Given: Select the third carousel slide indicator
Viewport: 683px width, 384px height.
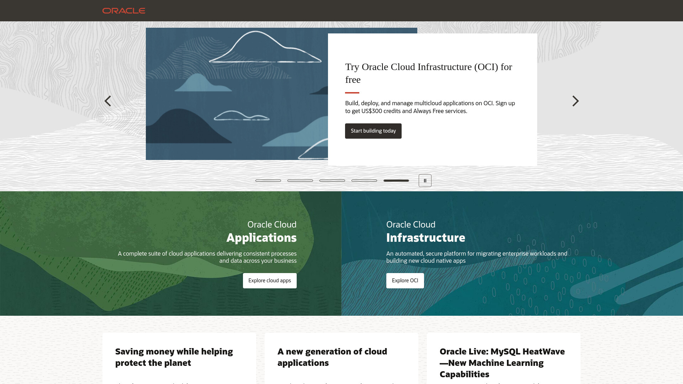Looking at the screenshot, I should click(332, 181).
